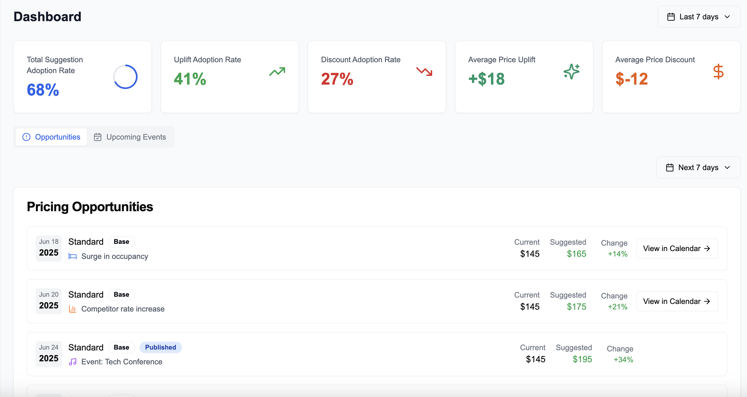This screenshot has width=747, height=397.
Task: Click the Base badge on Jun 20 row
Action: click(x=121, y=295)
